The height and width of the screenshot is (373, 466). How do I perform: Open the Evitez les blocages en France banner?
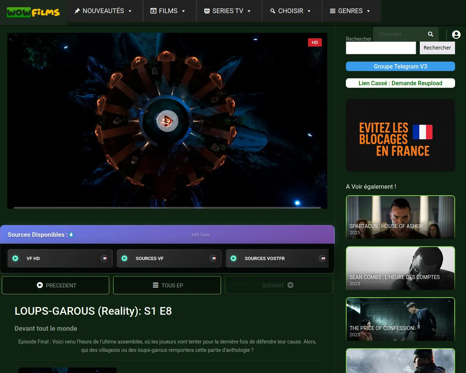[x=400, y=135]
